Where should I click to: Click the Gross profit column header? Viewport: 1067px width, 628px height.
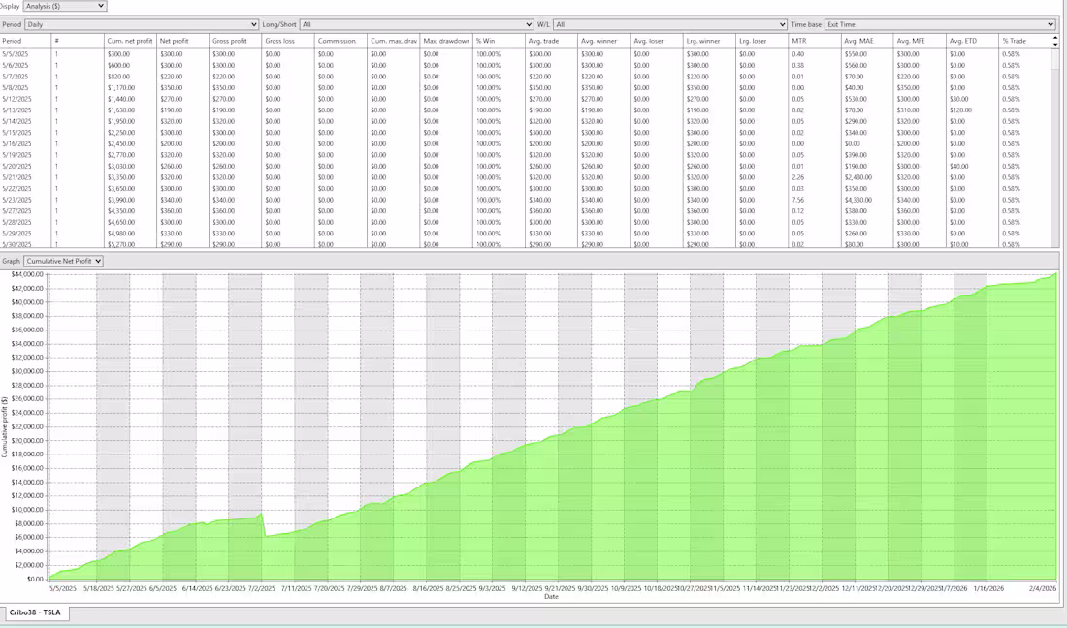(233, 41)
